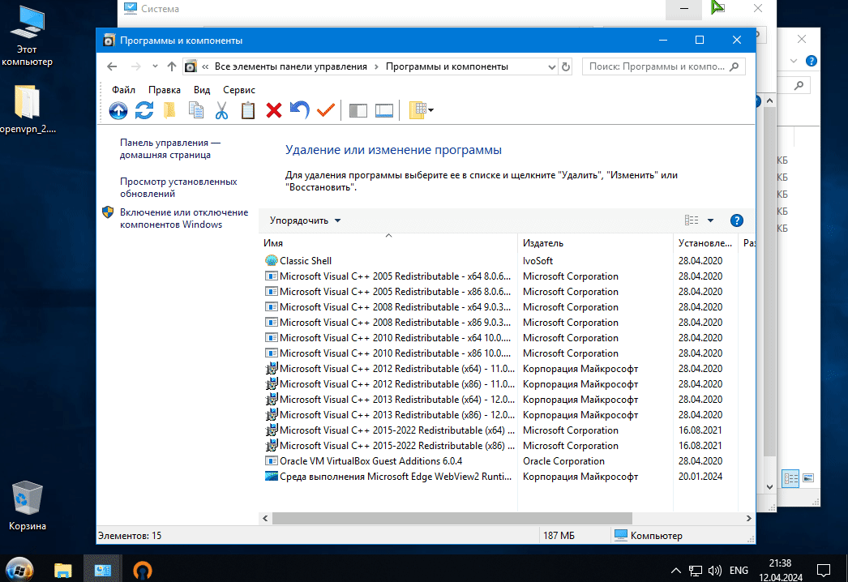848x582 pixels.
Task: Open the volume icon in system tray
Action: click(x=715, y=570)
